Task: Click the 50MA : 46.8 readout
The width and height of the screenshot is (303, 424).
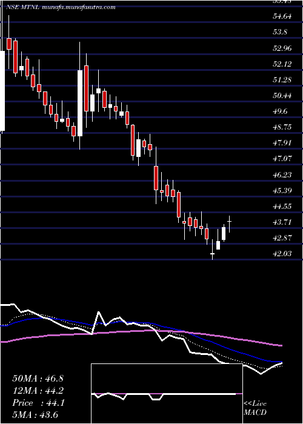Action: 38,379
